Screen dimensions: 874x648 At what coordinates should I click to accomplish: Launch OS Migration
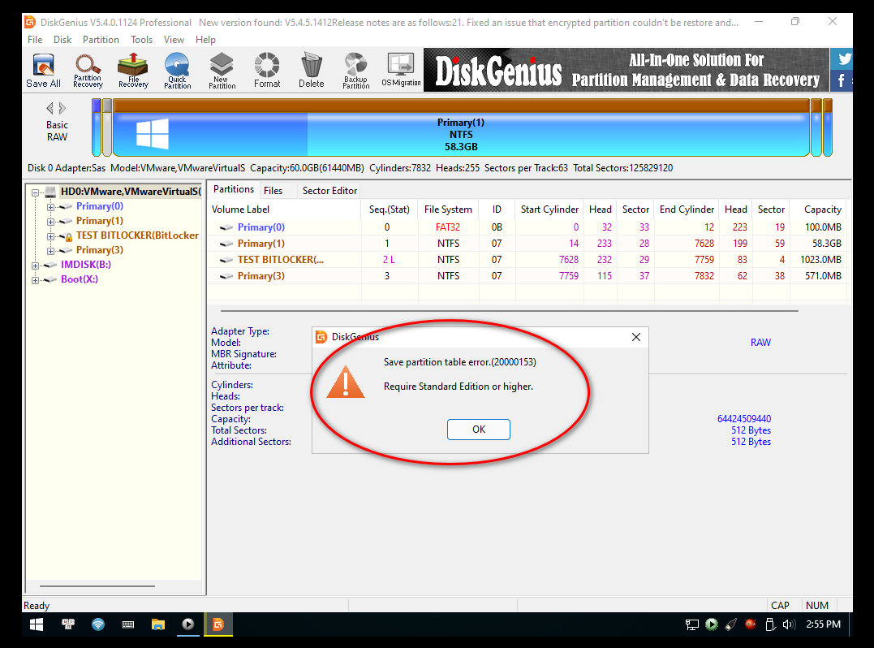coord(401,71)
